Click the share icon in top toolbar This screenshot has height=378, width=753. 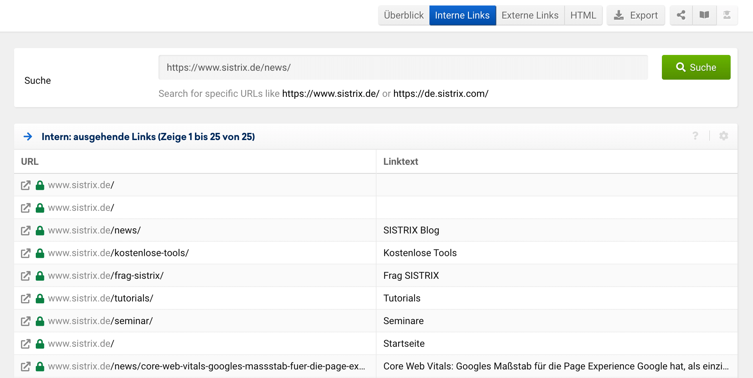[x=681, y=15]
